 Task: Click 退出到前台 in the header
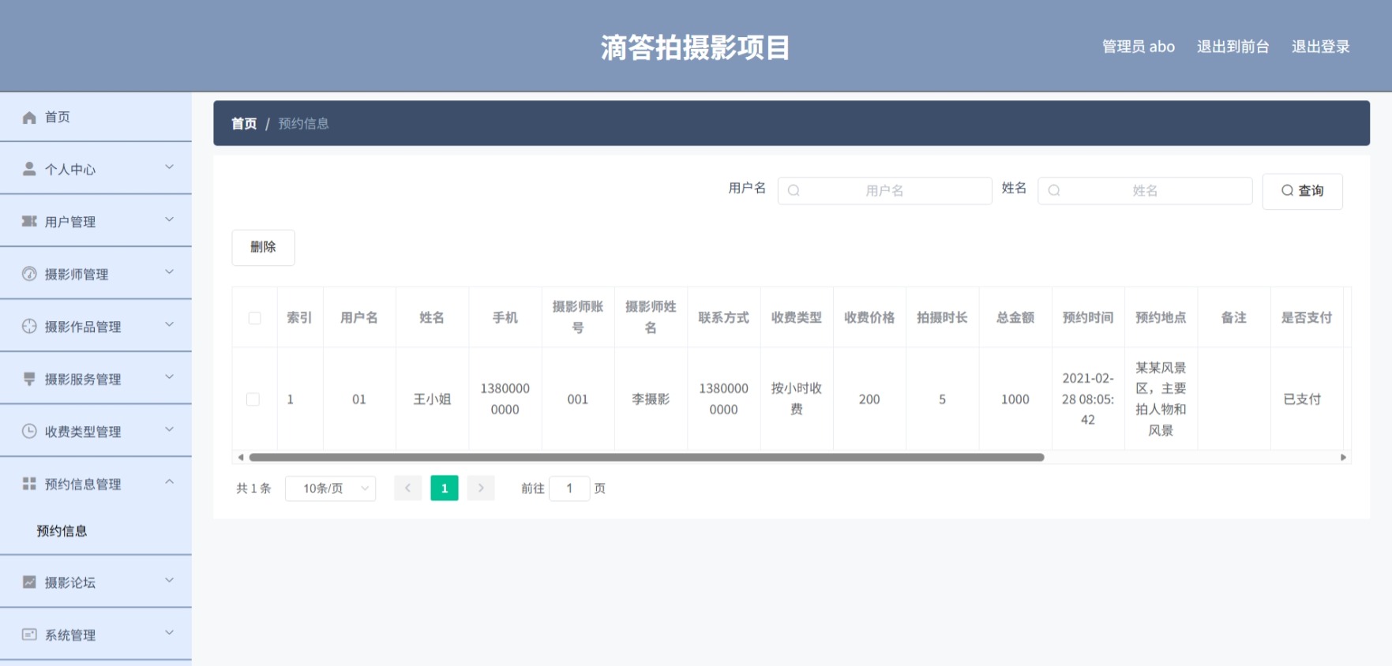[x=1233, y=47]
